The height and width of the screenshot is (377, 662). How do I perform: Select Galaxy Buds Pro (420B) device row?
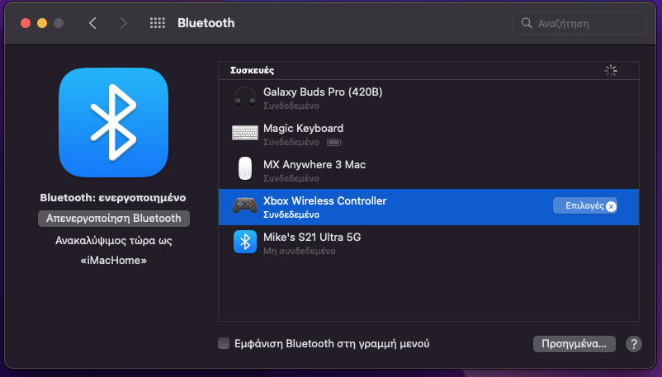pos(413,97)
